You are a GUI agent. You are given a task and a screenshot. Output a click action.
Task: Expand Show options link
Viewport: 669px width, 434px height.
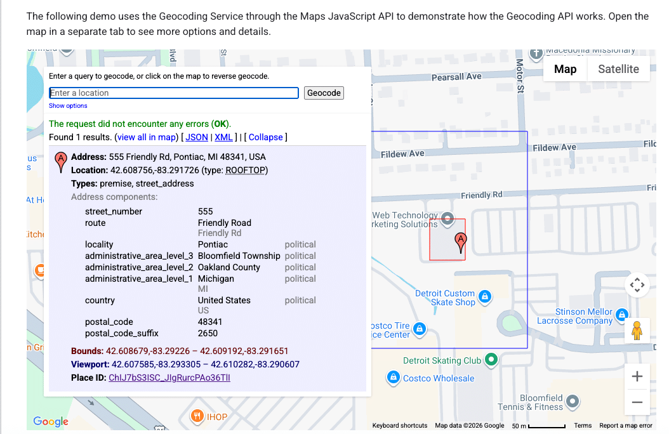pos(68,106)
